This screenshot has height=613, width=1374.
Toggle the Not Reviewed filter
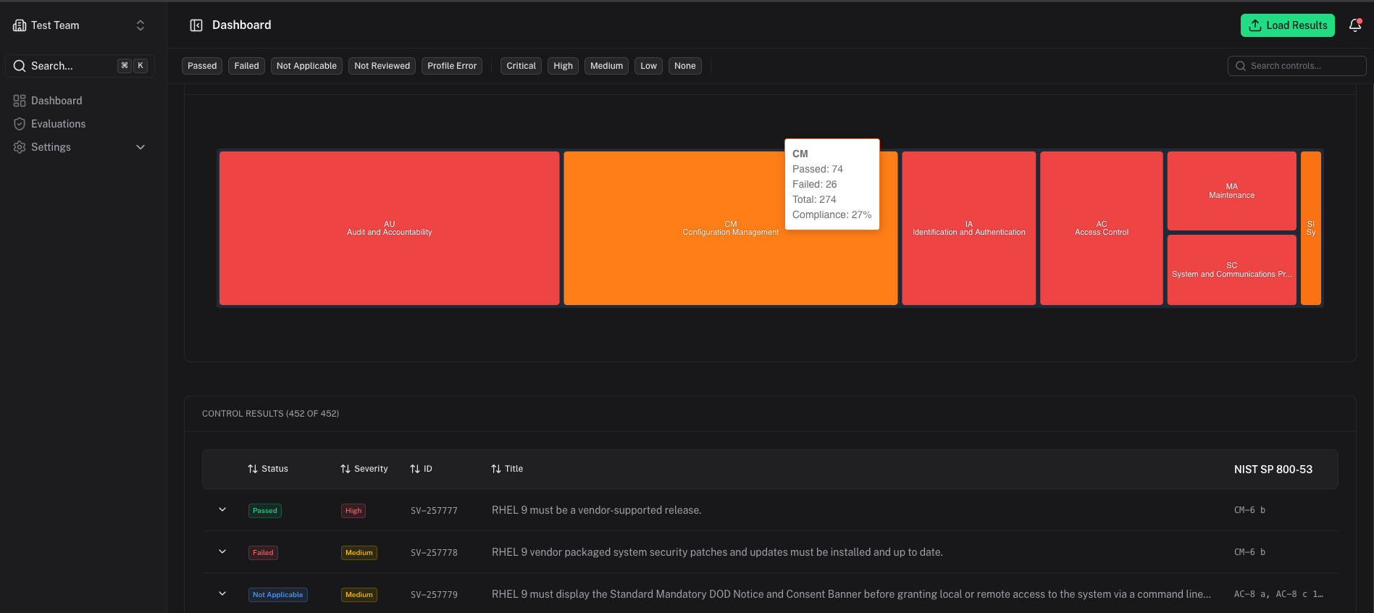click(382, 66)
